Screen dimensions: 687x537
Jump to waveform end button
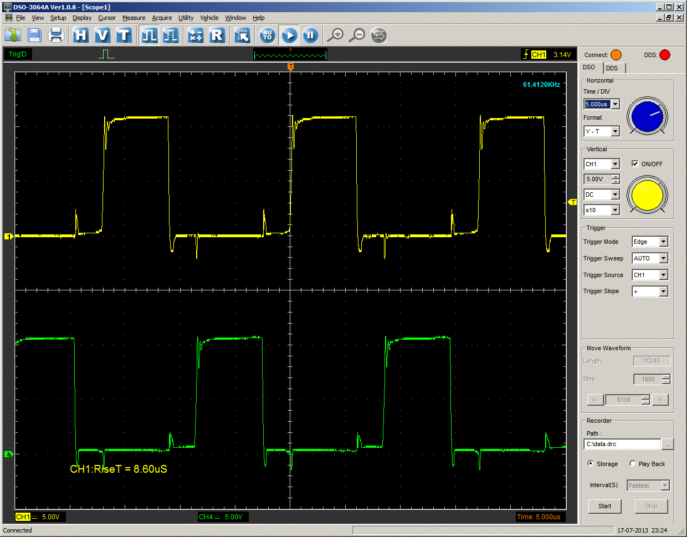[660, 400]
